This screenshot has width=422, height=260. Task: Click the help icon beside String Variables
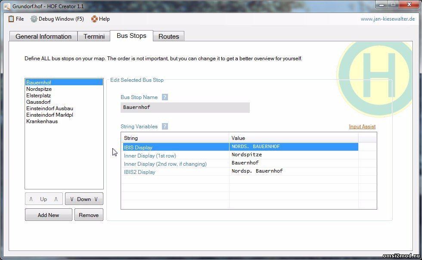pyautogui.click(x=164, y=127)
